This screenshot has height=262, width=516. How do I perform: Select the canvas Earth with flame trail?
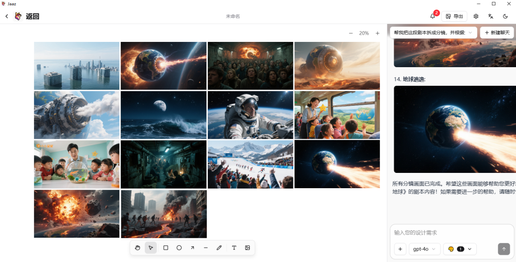[337, 164]
